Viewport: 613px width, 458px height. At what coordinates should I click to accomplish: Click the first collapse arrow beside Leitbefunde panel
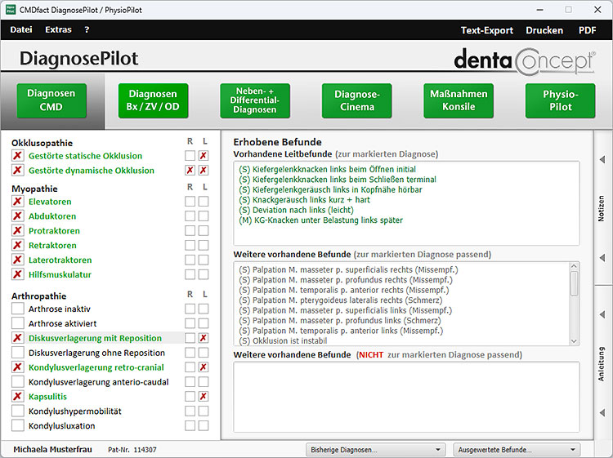pos(602,159)
